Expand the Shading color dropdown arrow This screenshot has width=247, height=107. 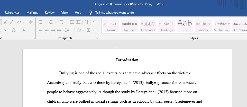tap(83, 30)
